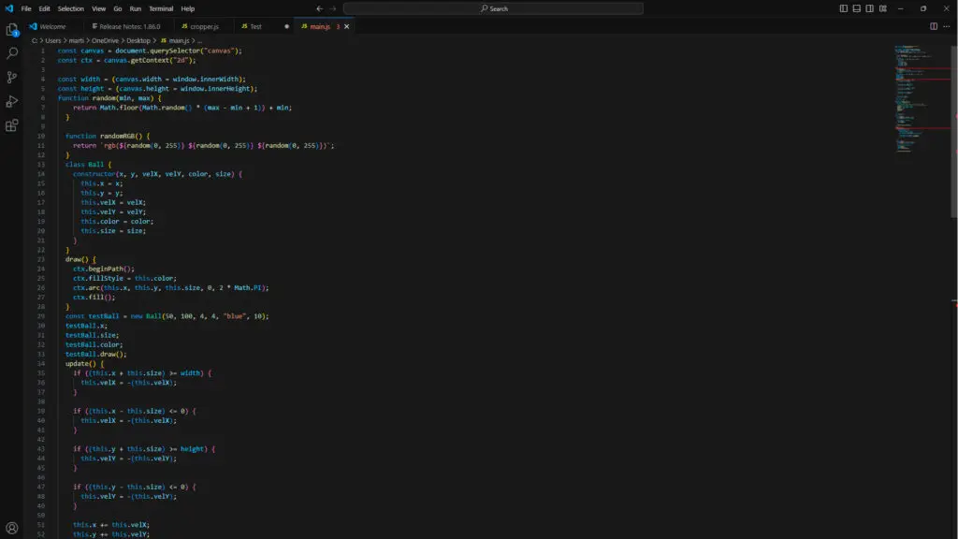Restore down the VS Code window
The height and width of the screenshot is (539, 958).
point(923,8)
